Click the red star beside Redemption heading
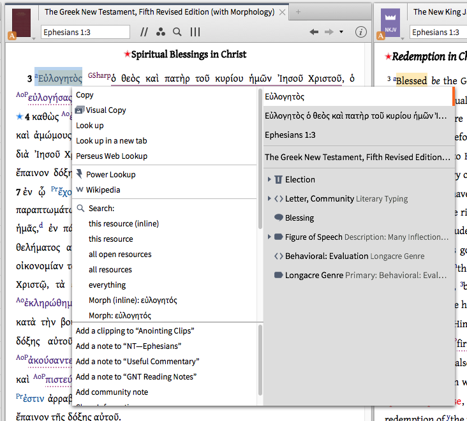 [388, 56]
